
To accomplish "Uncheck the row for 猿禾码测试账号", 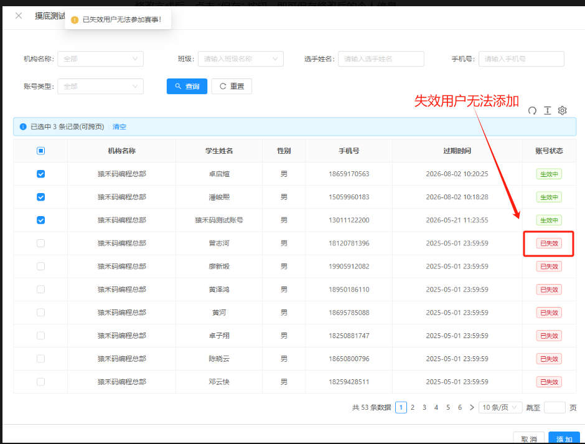I will 40,220.
